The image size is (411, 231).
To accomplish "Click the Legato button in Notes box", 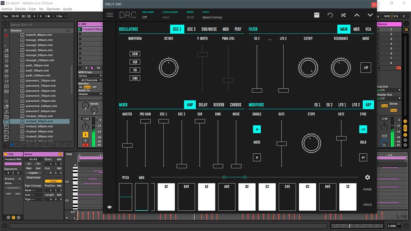I will coord(33,173).
